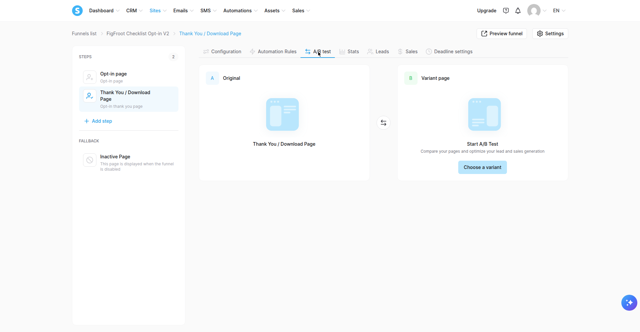The height and width of the screenshot is (332, 640).
Task: Open the Leads tab
Action: 378,52
